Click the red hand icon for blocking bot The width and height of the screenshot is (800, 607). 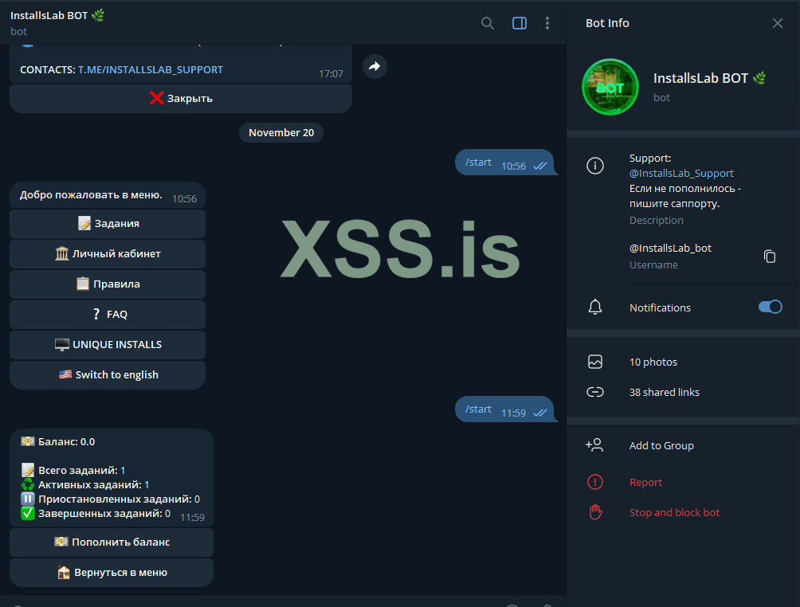[595, 511]
